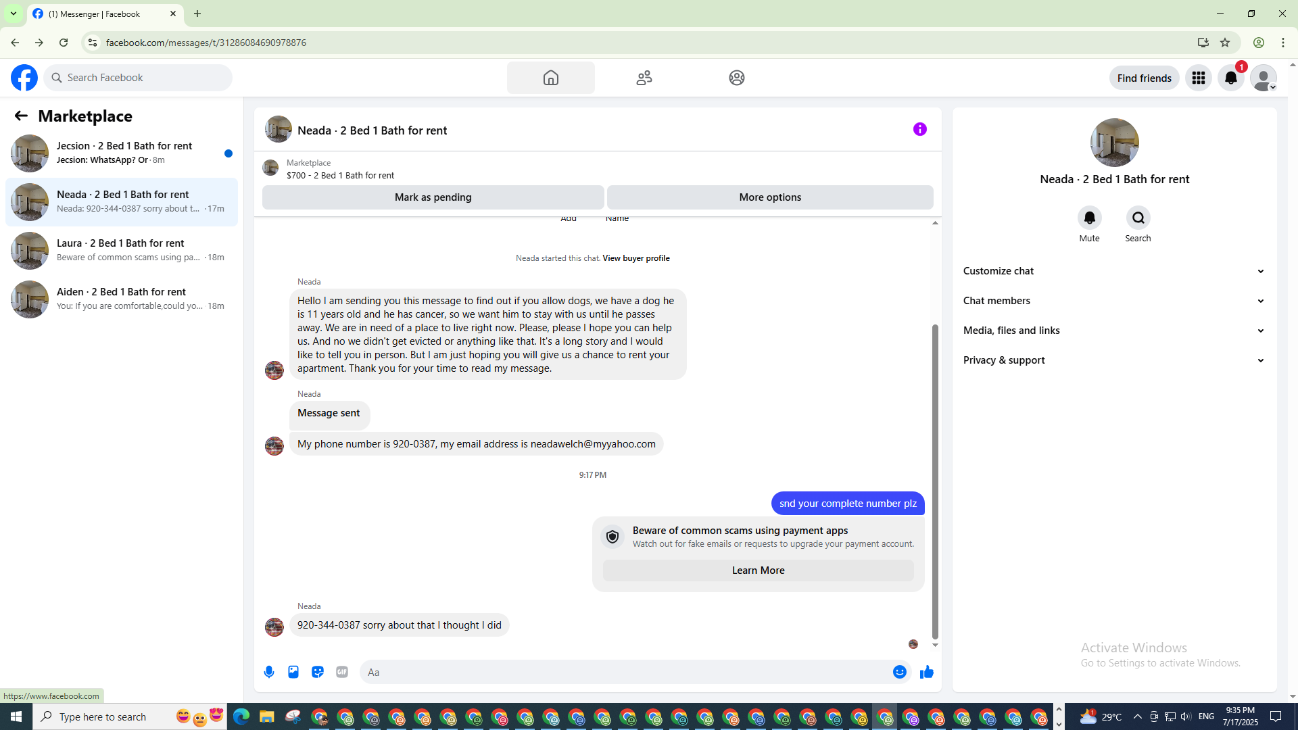Bookmark this page with the star icon
1298x730 pixels.
click(1225, 43)
